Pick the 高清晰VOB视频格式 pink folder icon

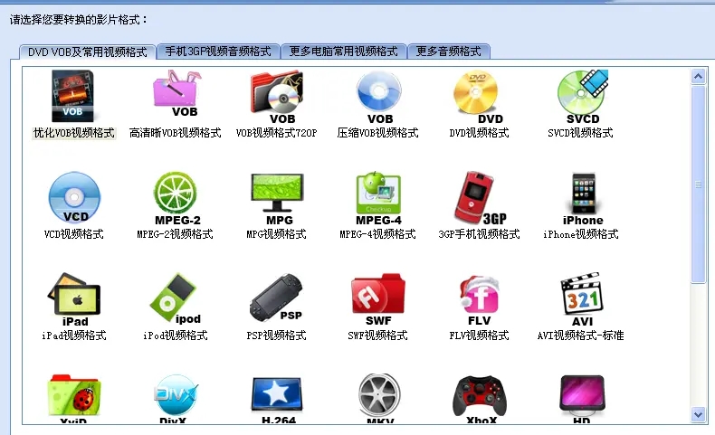[x=175, y=94]
